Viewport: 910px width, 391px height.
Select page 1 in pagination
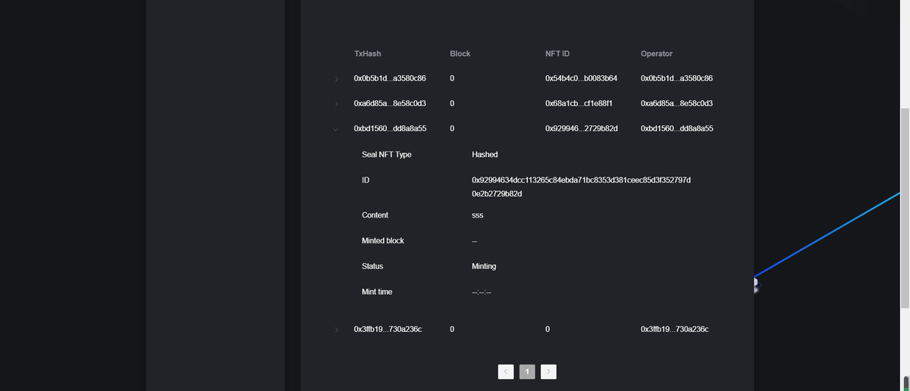point(528,371)
